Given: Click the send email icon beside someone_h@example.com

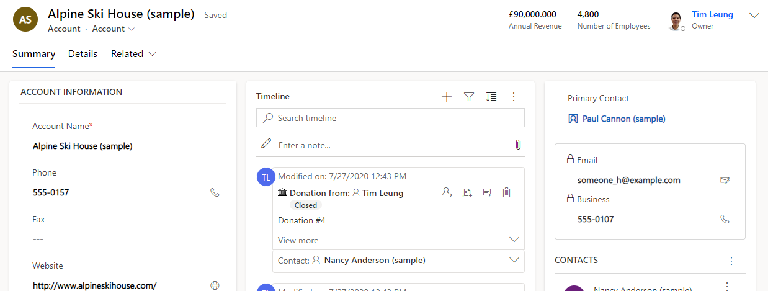Looking at the screenshot, I should pyautogui.click(x=725, y=181).
